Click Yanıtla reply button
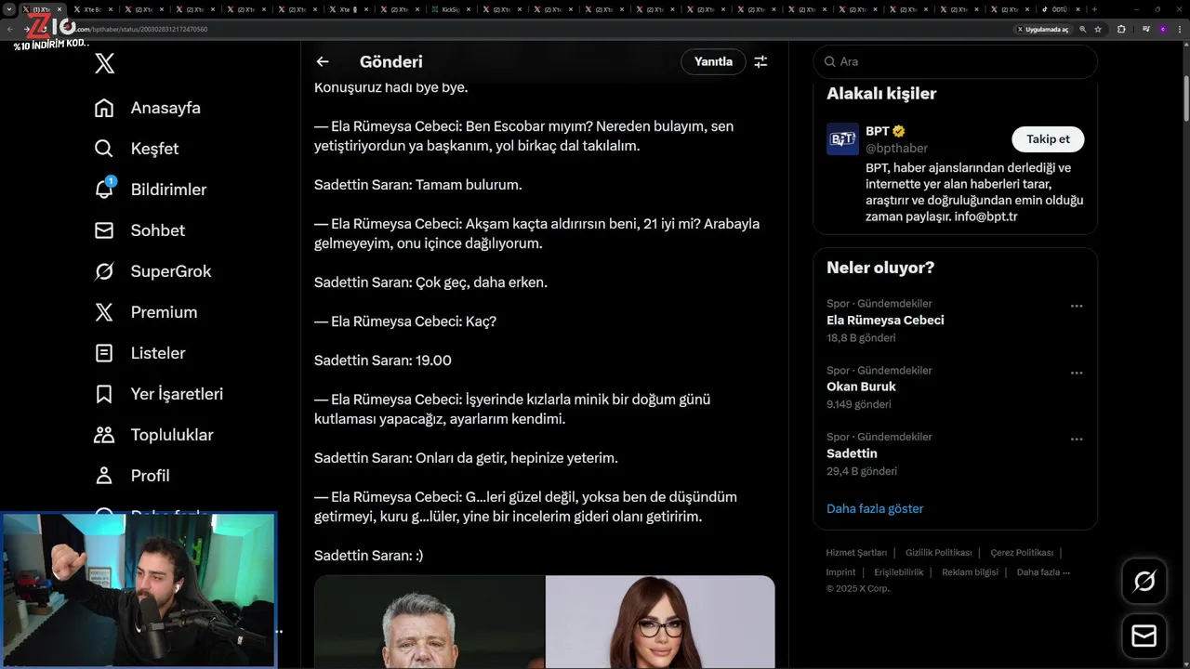Screen dimensions: 1190x669 tap(713, 61)
